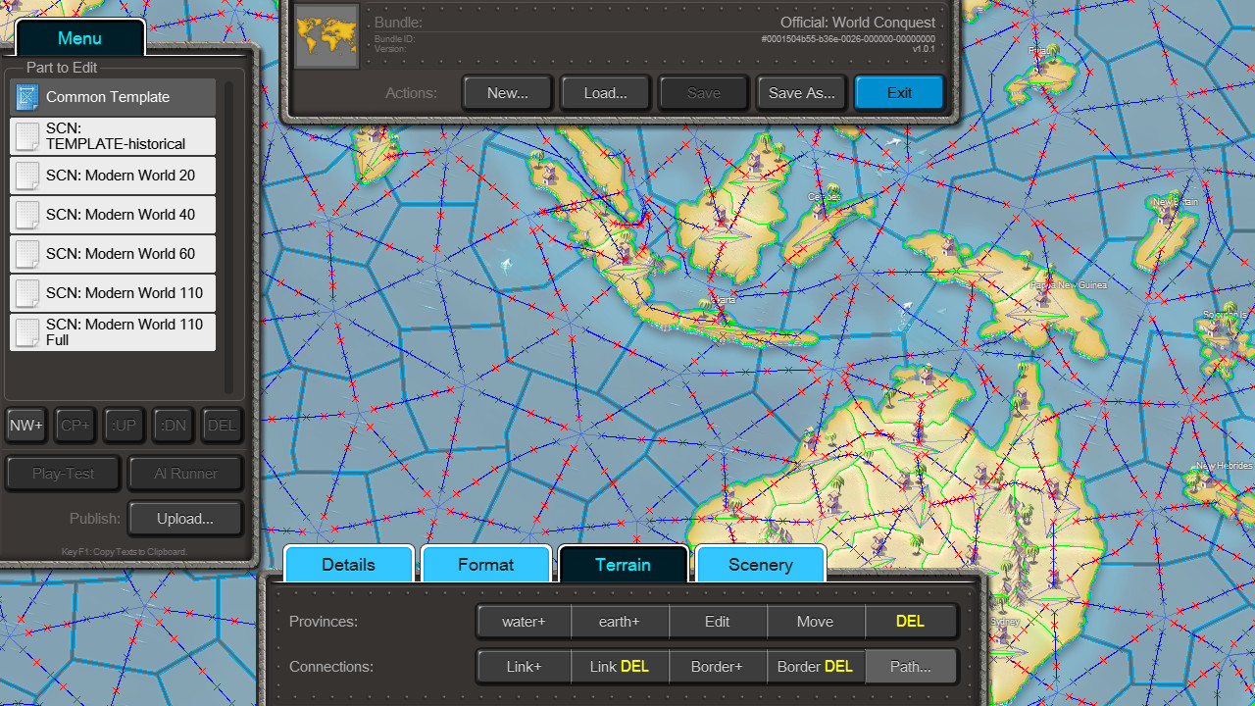Click the SCN: TEMPLATE-historical file icon
This screenshot has height=706, width=1255.
click(x=26, y=136)
